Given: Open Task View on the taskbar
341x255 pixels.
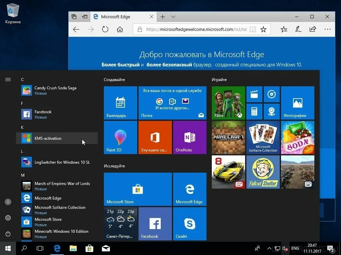Looking at the screenshot, I should (40, 248).
